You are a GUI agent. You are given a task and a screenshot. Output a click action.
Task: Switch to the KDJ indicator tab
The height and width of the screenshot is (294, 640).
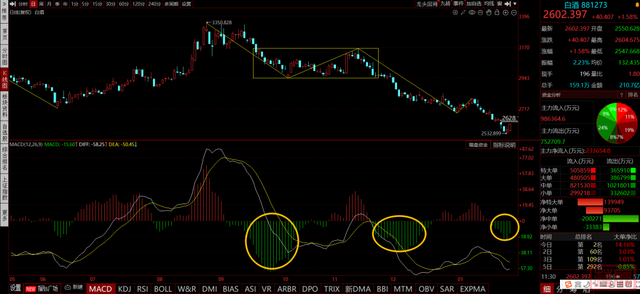click(125, 289)
